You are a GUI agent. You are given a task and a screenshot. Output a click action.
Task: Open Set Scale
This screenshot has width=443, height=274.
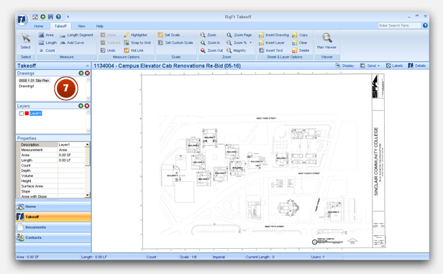click(169, 35)
